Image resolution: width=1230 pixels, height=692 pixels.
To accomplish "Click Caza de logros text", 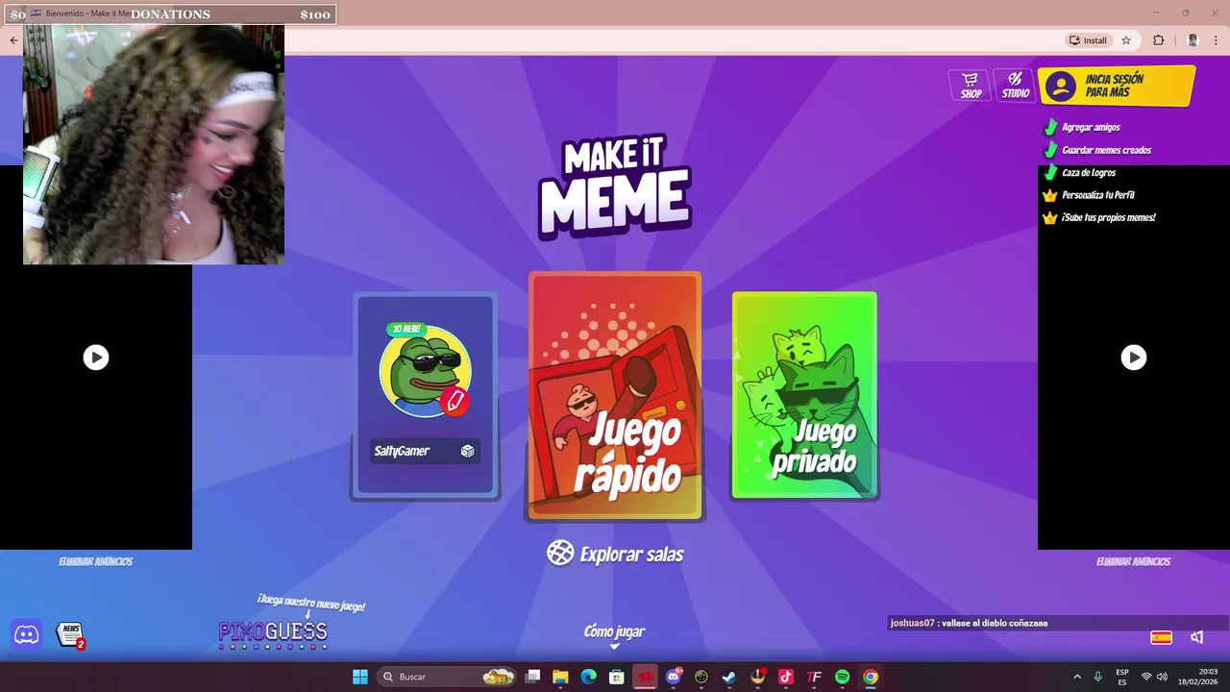I will pyautogui.click(x=1089, y=173).
